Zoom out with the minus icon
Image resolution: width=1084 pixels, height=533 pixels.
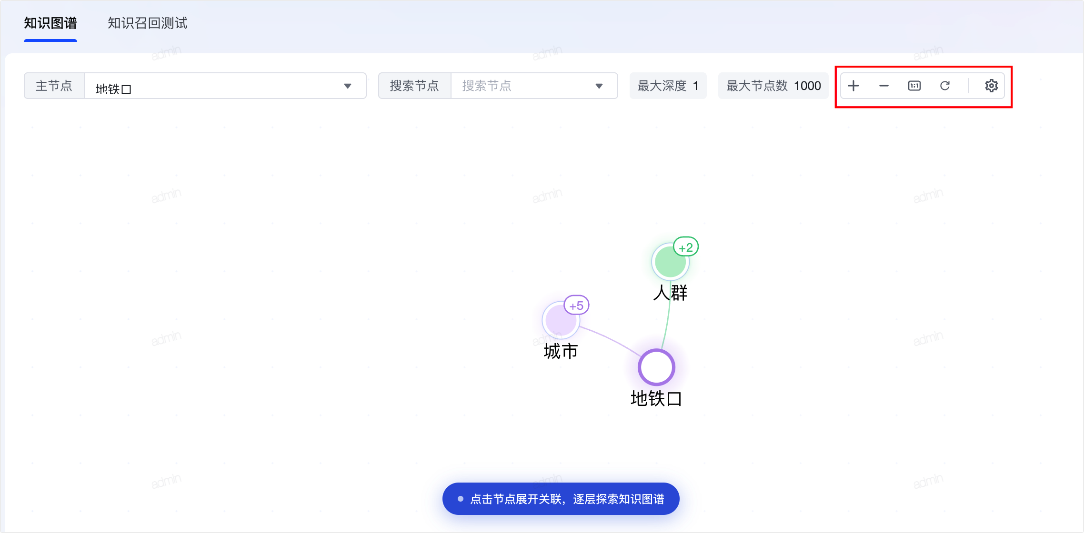click(884, 86)
